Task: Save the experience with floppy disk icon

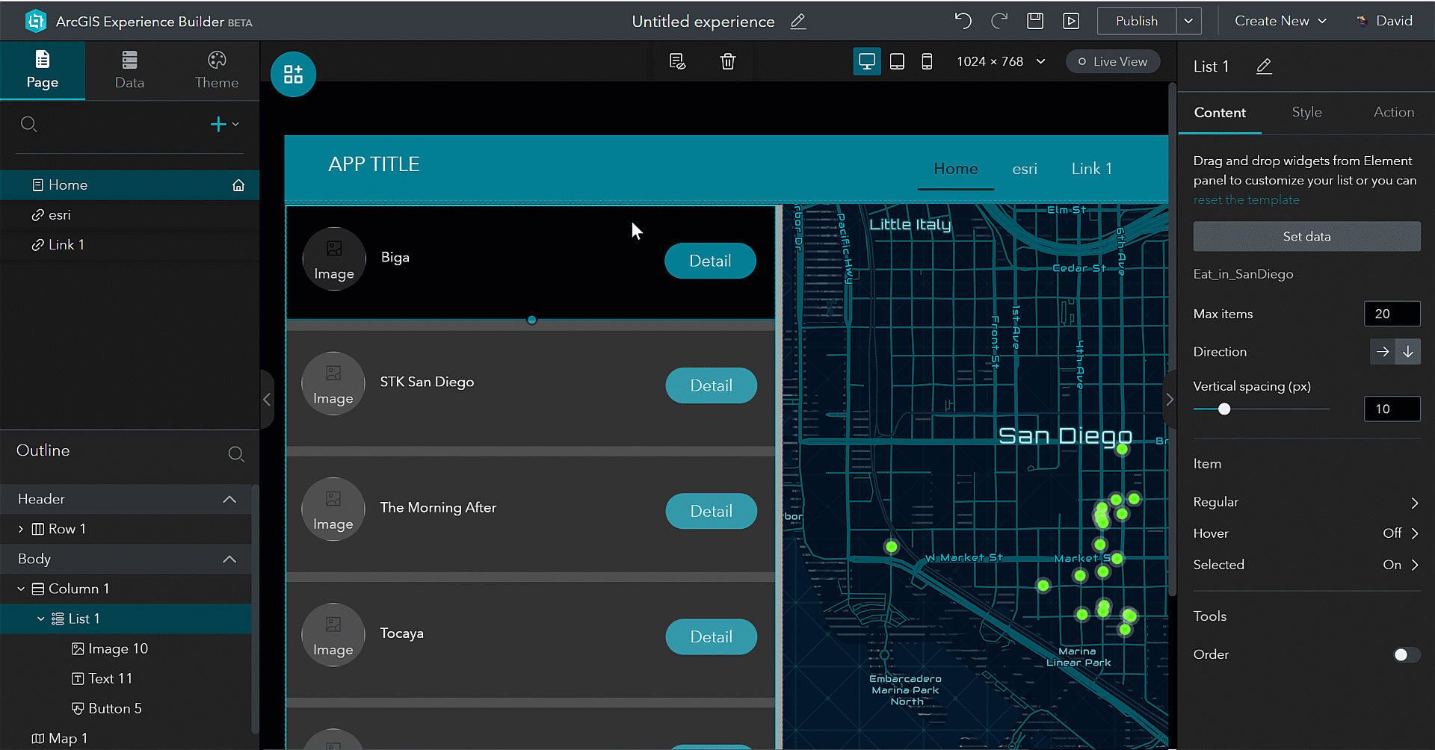Action: coord(1035,21)
